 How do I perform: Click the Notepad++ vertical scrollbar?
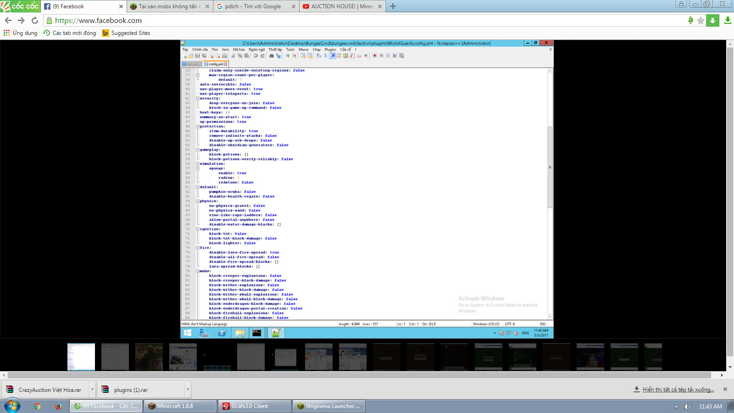(550, 167)
